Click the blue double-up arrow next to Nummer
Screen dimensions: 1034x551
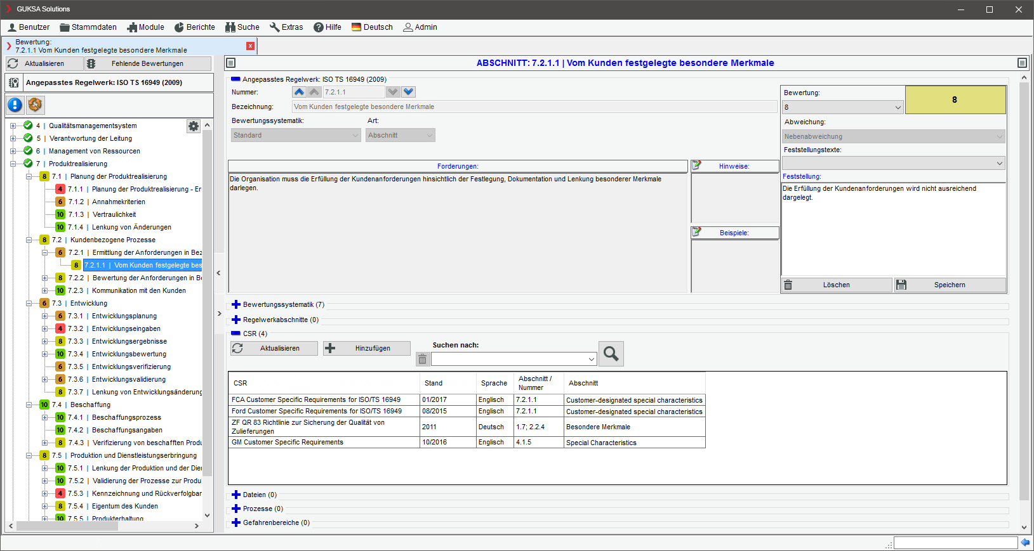tap(299, 92)
